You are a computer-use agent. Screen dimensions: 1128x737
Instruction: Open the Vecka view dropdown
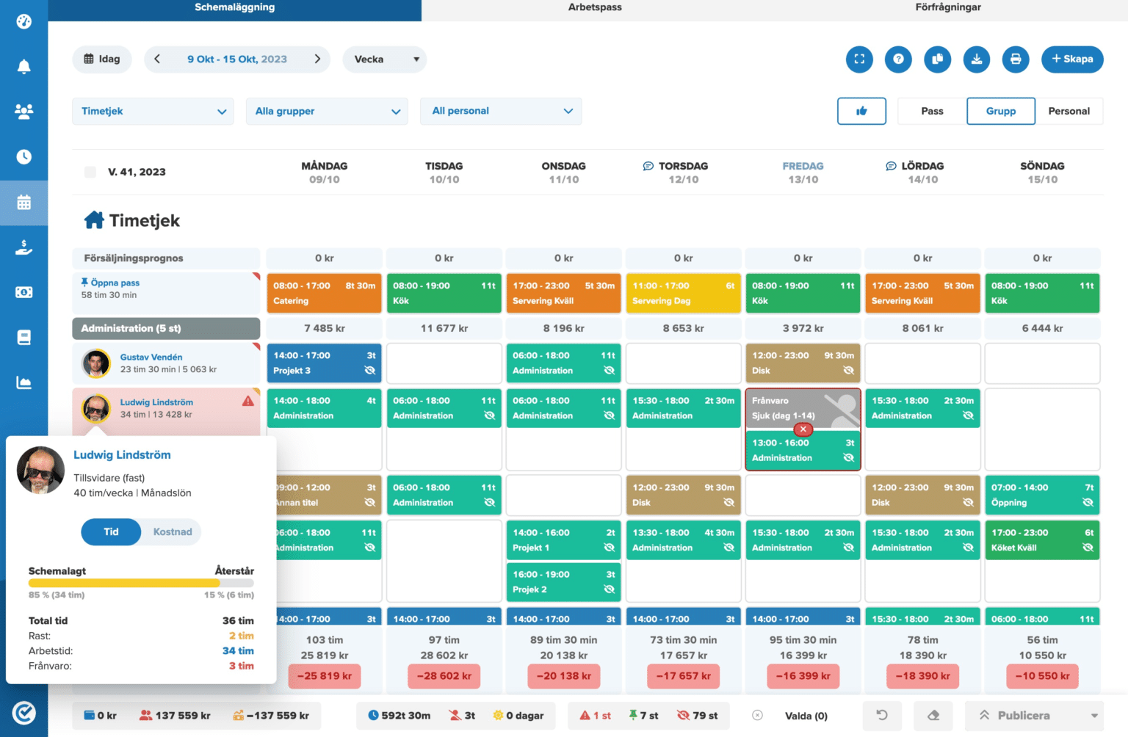tap(385, 59)
